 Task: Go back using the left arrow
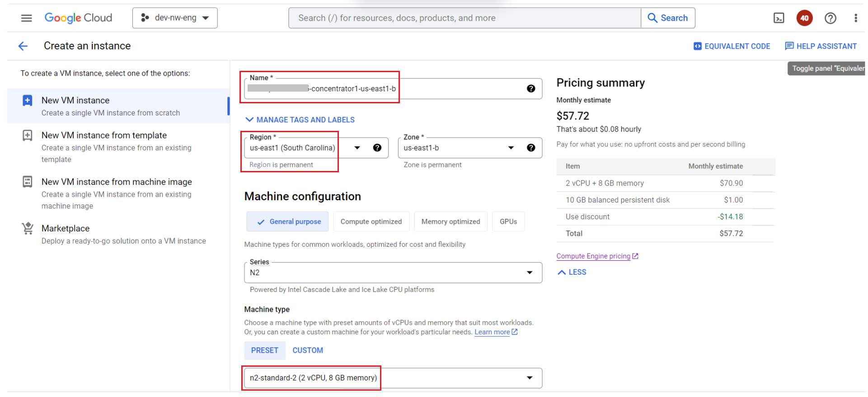point(23,46)
